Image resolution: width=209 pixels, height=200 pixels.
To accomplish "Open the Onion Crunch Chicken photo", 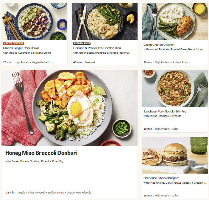I will pos(175,22).
